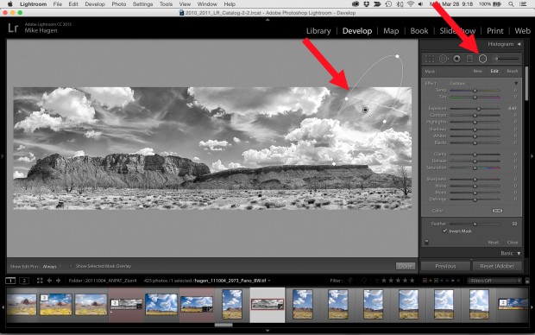The height and width of the screenshot is (335, 535).
Task: Toggle the radial filter panel on/off switch
Action: click(x=426, y=242)
